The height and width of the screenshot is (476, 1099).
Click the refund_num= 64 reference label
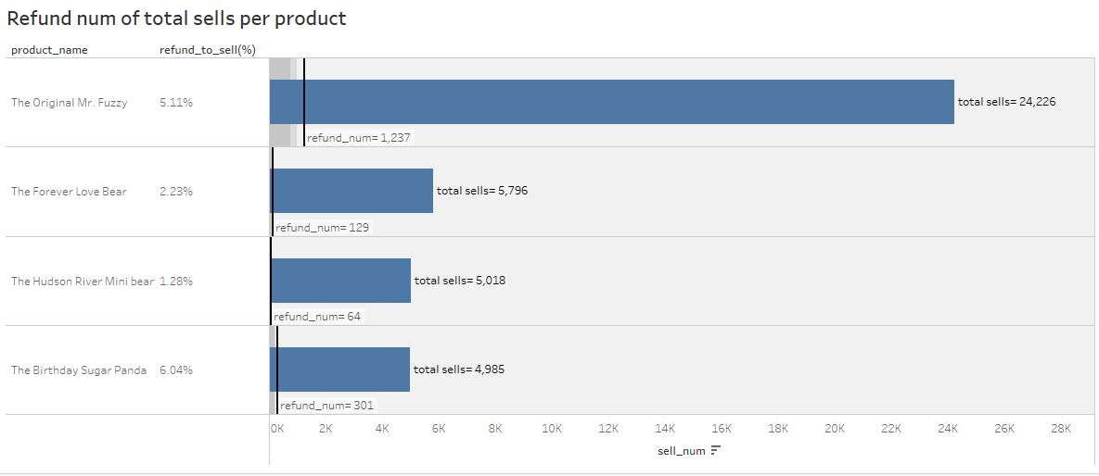317,317
